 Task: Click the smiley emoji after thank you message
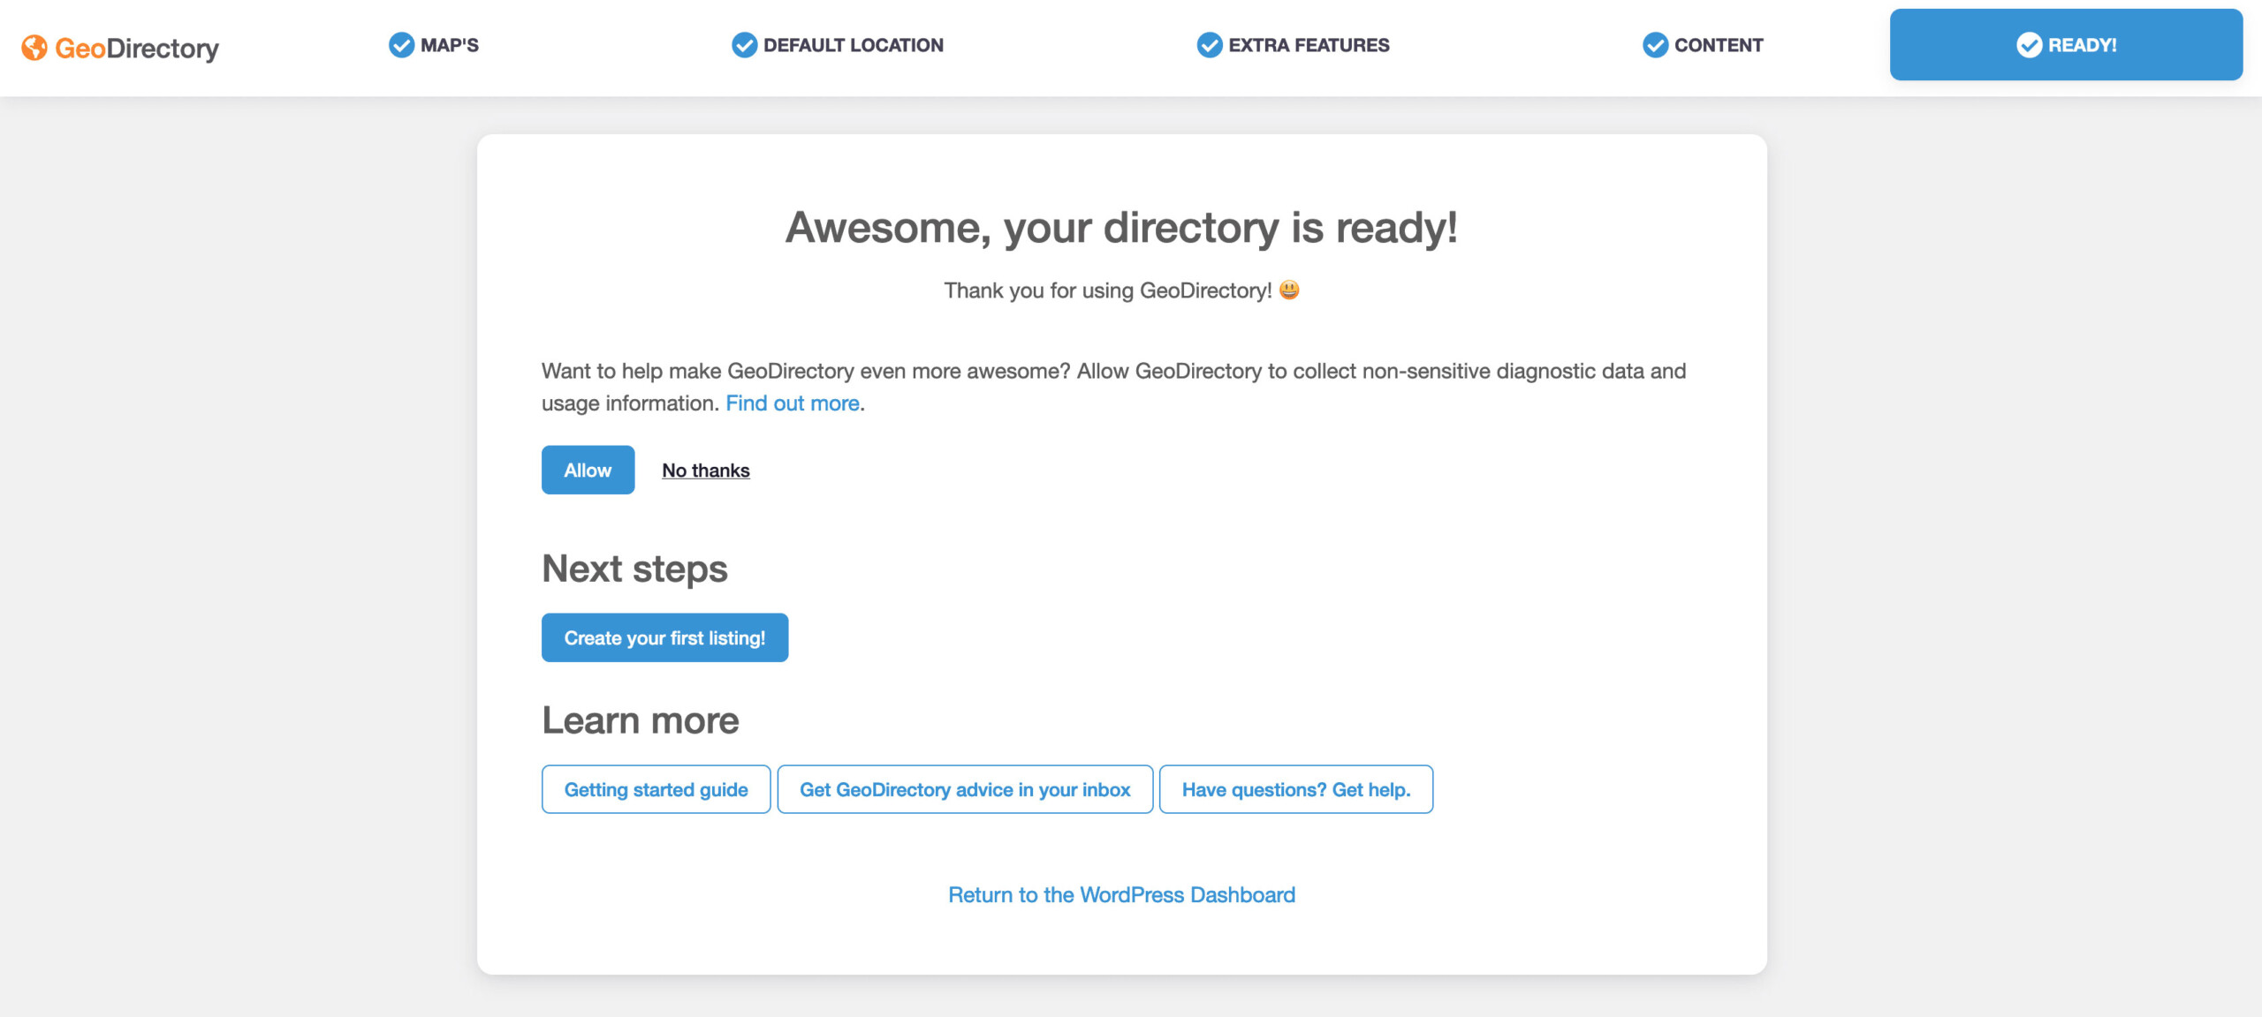click(x=1289, y=290)
